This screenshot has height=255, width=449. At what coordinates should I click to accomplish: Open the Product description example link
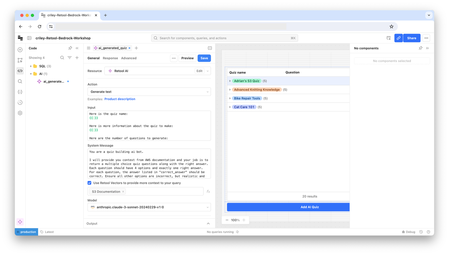pyautogui.click(x=120, y=99)
